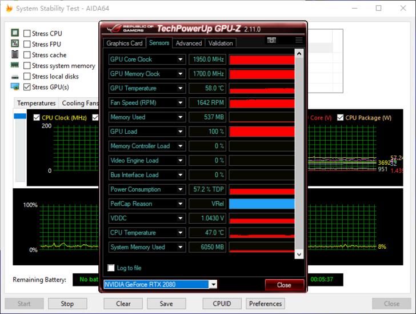
Task: Enable the Stress FPU checkbox
Action: click(27, 44)
